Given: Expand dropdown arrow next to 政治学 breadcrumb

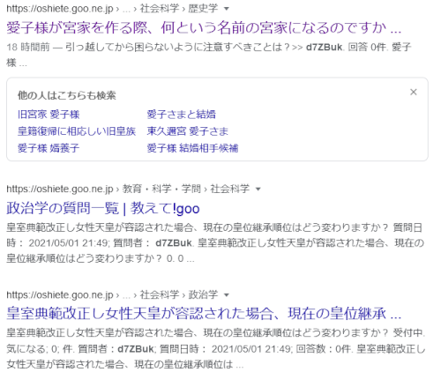Looking at the screenshot, I should coord(227,295).
